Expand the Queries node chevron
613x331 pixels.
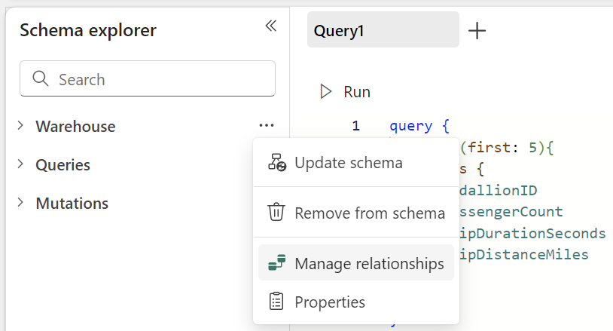coord(20,164)
